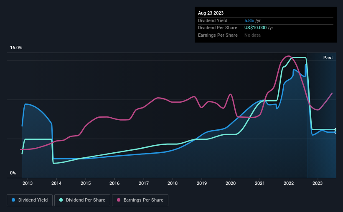The width and height of the screenshot is (343, 212).
Task: Click the 2020 x-axis year label
Action: click(231, 183)
